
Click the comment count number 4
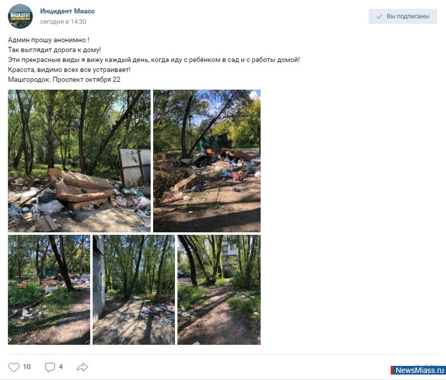tap(61, 366)
